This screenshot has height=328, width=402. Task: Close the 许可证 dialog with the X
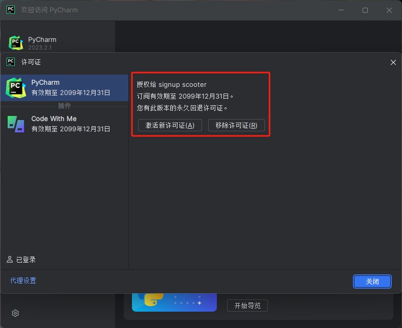coord(393,62)
